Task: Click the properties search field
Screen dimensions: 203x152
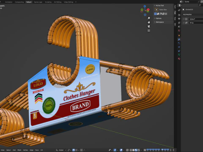Action: click(200, 5)
